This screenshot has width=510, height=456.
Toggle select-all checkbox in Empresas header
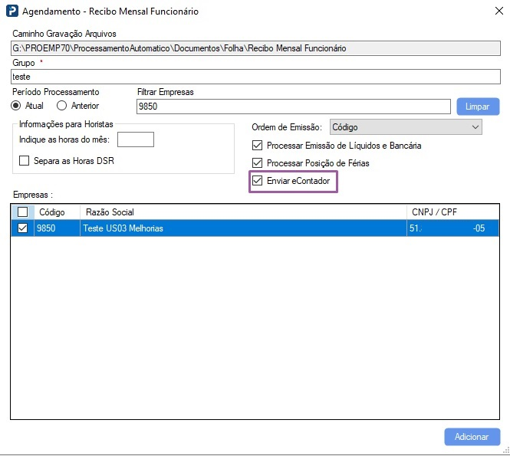[23, 212]
